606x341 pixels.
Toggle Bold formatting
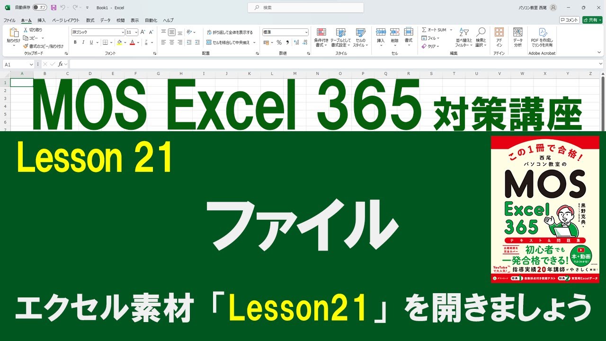click(x=75, y=42)
